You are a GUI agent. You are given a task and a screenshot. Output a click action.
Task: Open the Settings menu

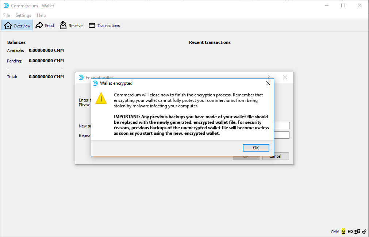(x=23, y=15)
